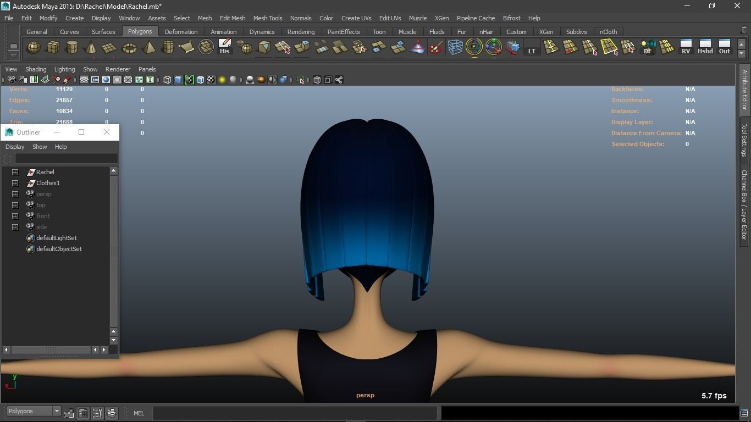
Task: Create a polygon pipe from the shelf
Action: tap(168, 48)
